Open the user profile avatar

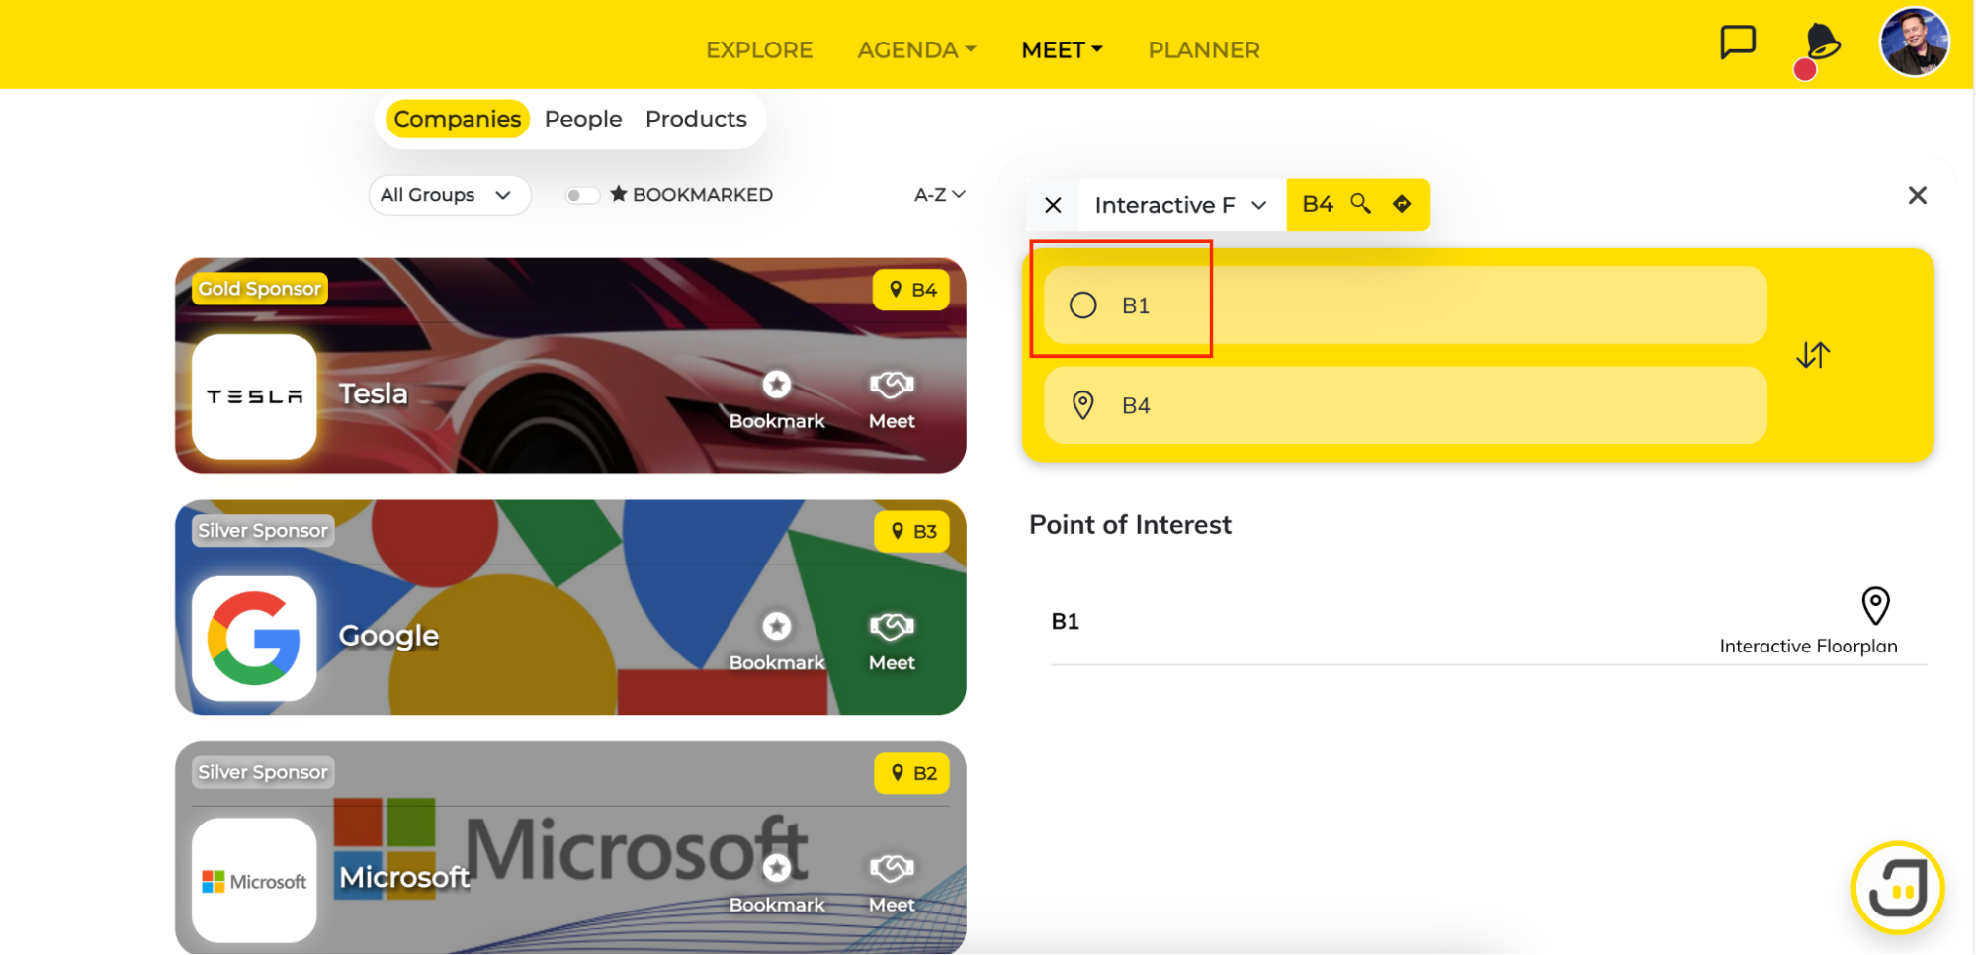click(1914, 43)
